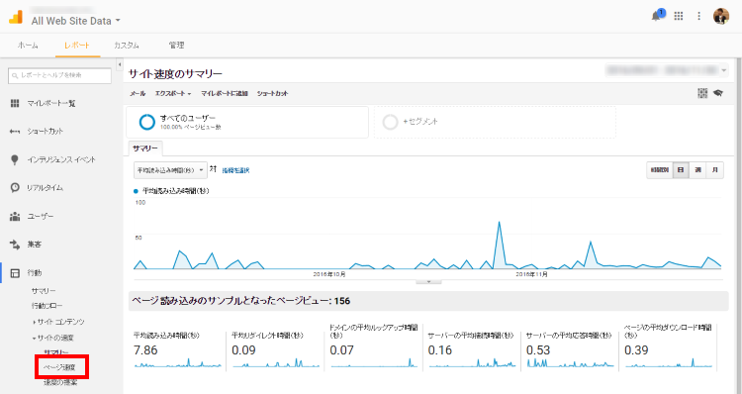The width and height of the screenshot is (742, 394).
Task: Click the +セグメント add segment box
Action: [495, 122]
